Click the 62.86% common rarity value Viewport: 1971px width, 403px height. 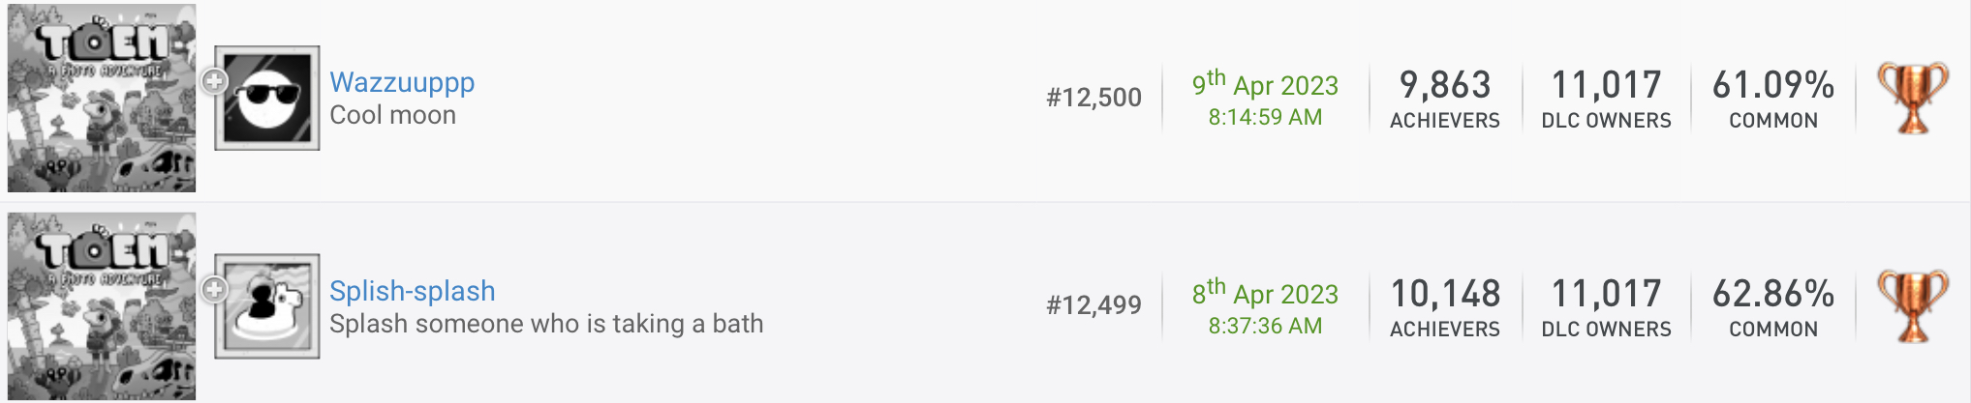tap(1773, 294)
